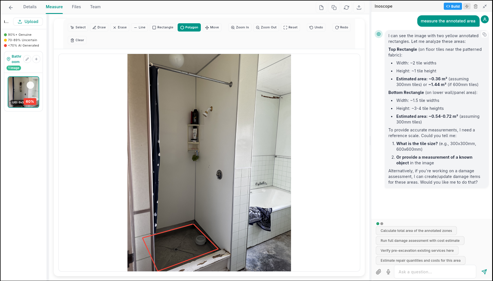Switch to the Erase tool
This screenshot has height=281, width=493.
(119, 27)
